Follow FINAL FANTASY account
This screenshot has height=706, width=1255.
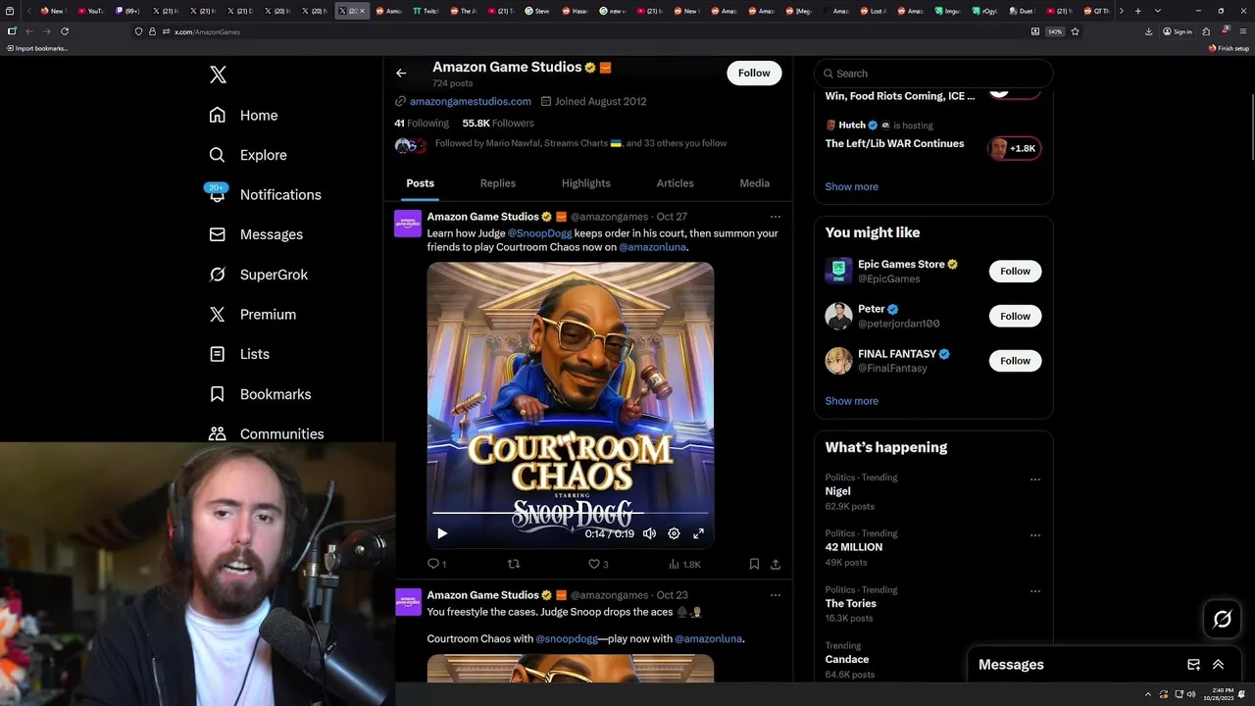click(1015, 361)
